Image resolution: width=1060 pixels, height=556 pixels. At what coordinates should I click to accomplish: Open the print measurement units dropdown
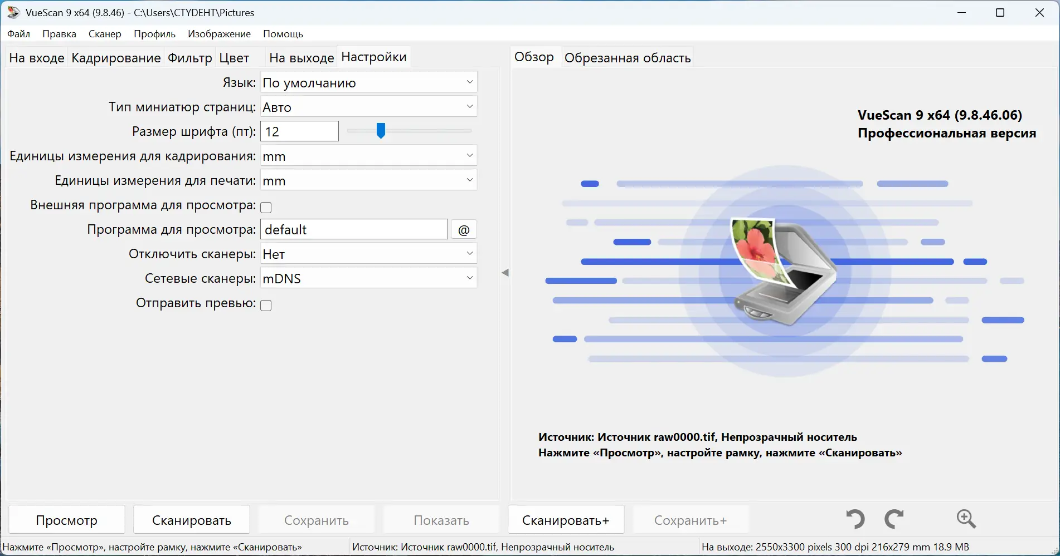369,180
